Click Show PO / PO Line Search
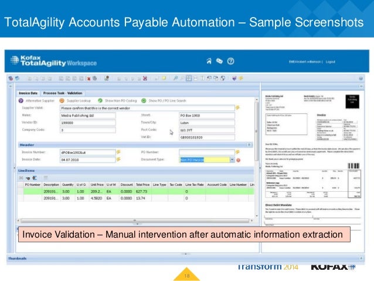Image resolution: width=374 pixels, height=281 pixels. click(x=164, y=101)
